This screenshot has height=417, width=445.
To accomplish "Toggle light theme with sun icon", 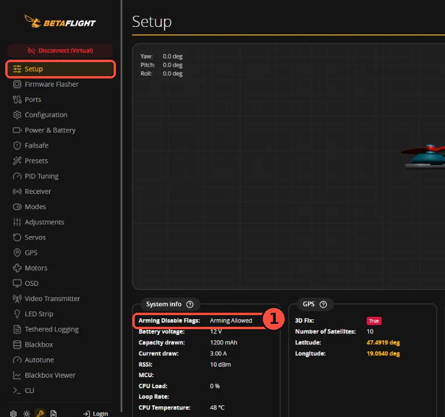I will coord(27,413).
